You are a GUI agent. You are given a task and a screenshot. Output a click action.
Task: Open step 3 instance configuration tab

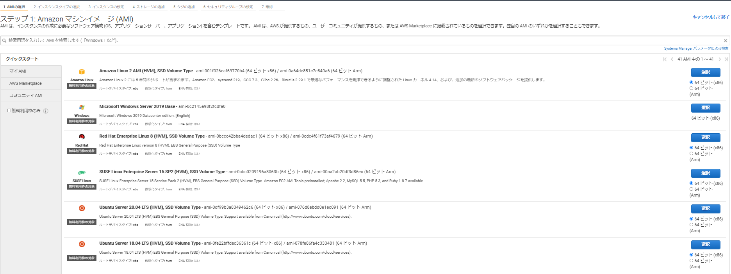coord(106,7)
